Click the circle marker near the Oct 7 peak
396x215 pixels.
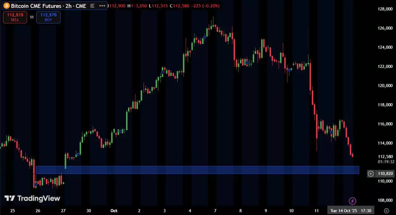click(x=205, y=37)
